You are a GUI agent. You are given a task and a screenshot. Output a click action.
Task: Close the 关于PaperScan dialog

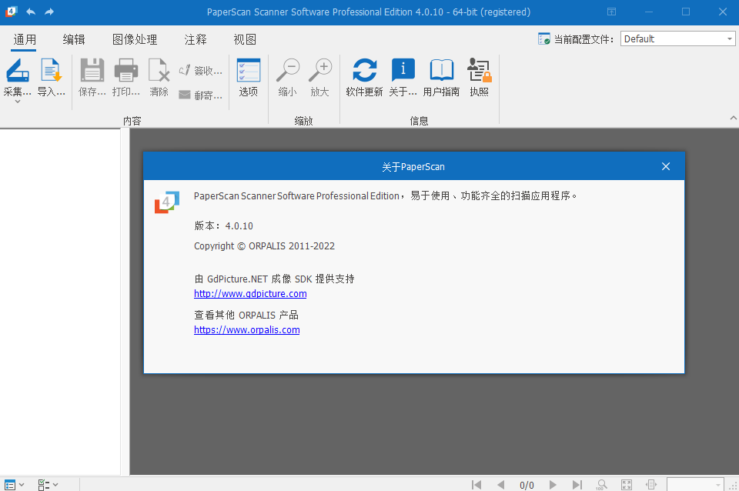pos(665,166)
